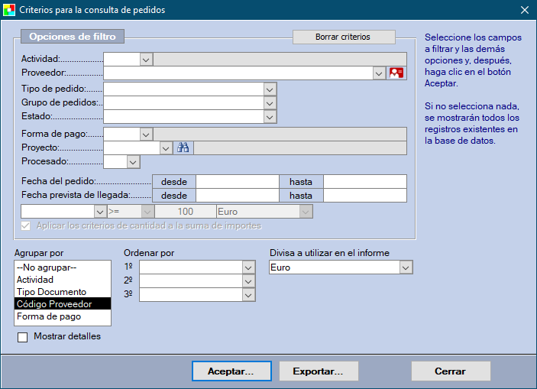Click the supplier card icon next to Proveedor
The height and width of the screenshot is (389, 537).
point(396,73)
